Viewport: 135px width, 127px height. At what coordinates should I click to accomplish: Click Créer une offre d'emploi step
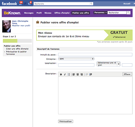(x=17, y=49)
